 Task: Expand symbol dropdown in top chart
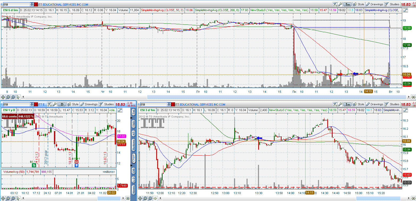point(32,5)
